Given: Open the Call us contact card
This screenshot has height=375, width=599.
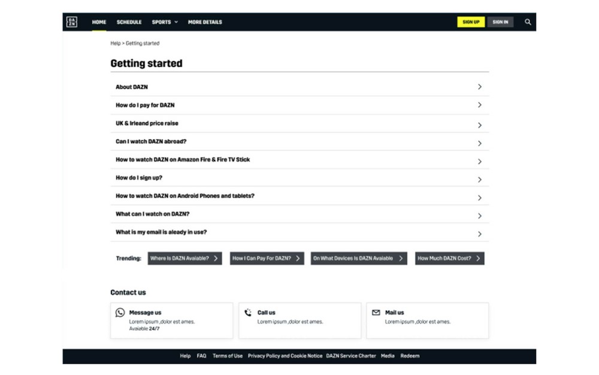Looking at the screenshot, I should coord(300,320).
